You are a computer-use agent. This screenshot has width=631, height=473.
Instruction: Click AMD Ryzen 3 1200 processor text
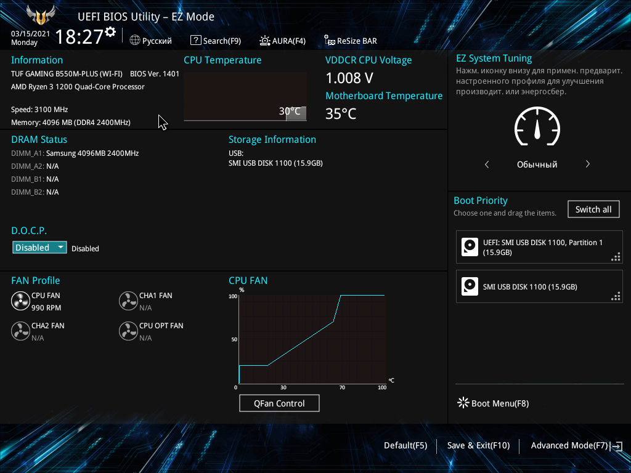[x=78, y=87]
